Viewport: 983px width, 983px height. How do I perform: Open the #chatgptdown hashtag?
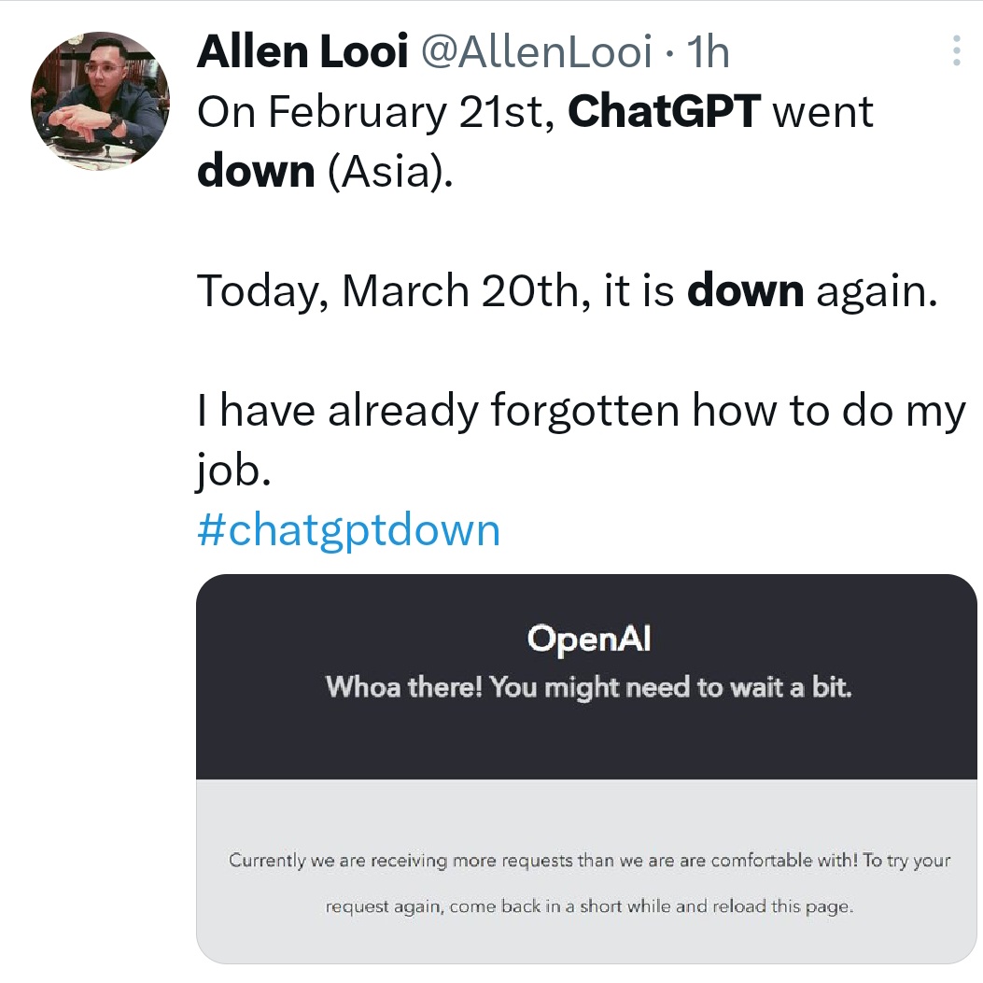[x=348, y=530]
